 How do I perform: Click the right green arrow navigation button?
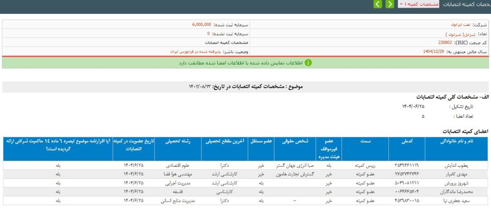389,4
